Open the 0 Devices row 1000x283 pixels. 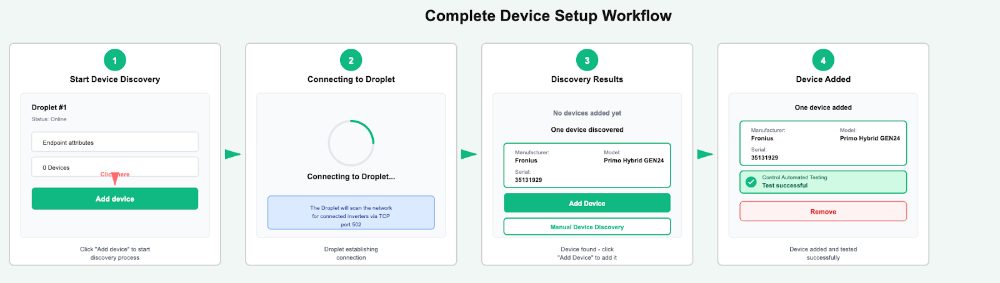click(x=115, y=167)
